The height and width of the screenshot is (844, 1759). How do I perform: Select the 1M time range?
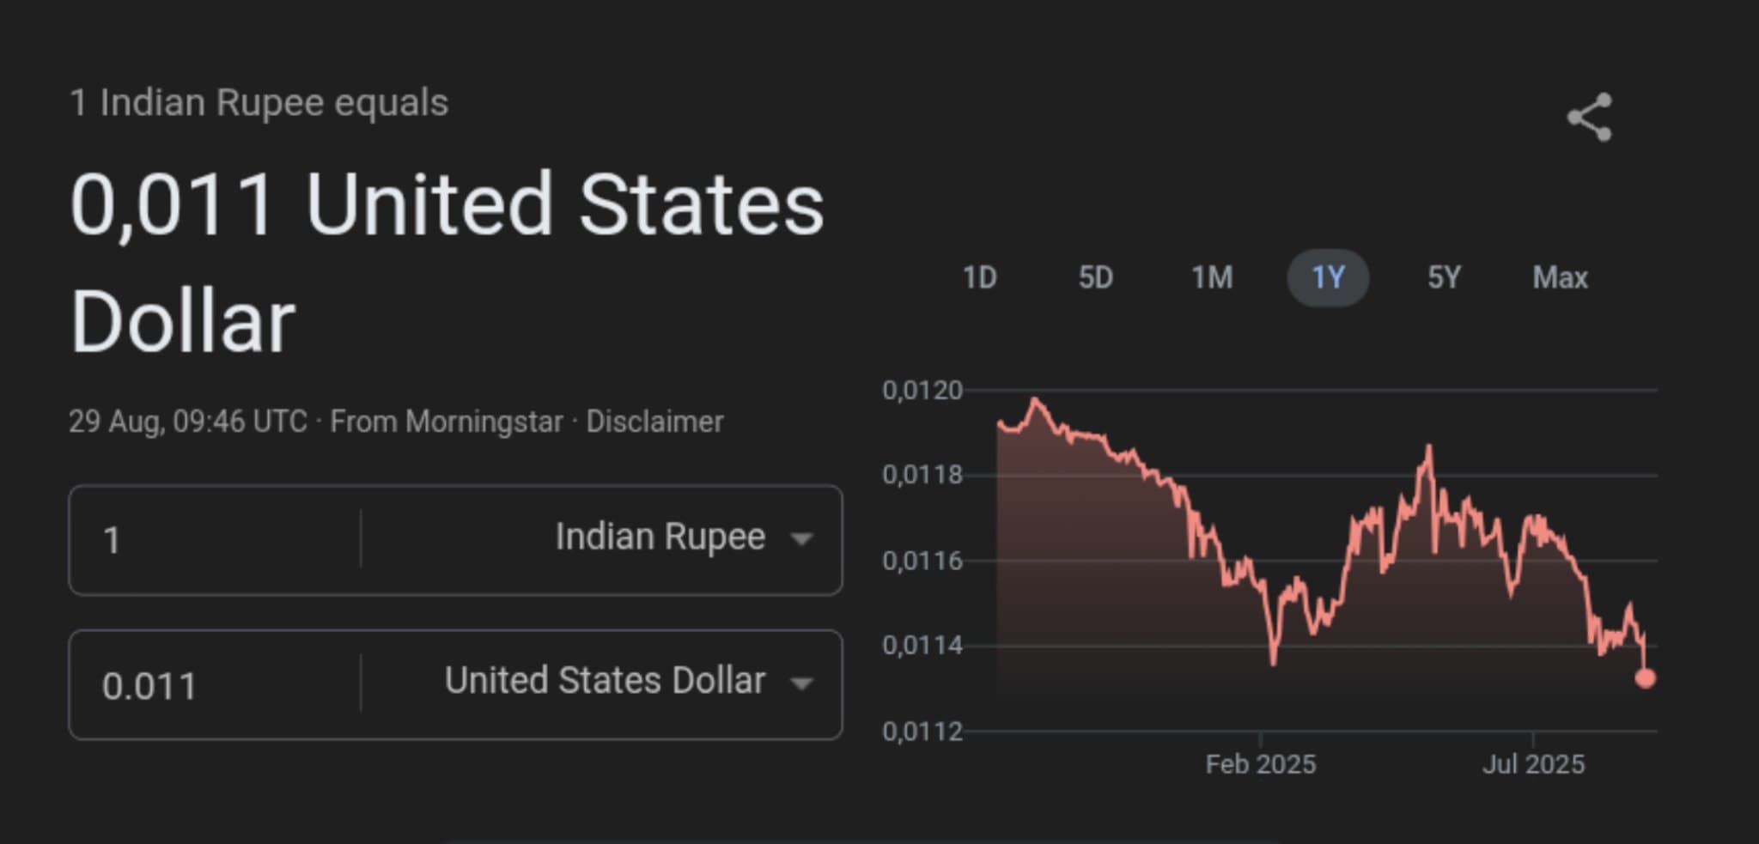point(1213,277)
